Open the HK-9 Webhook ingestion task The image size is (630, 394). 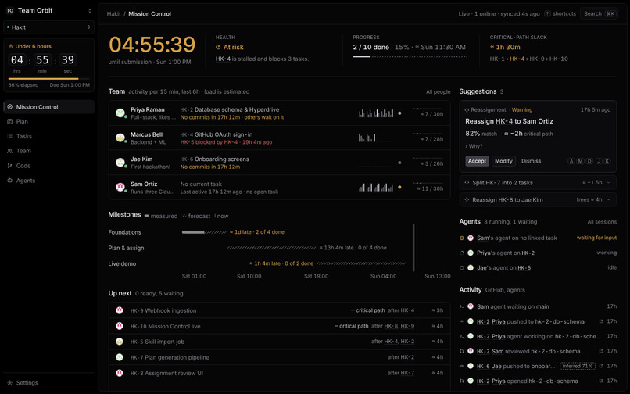tap(279, 310)
